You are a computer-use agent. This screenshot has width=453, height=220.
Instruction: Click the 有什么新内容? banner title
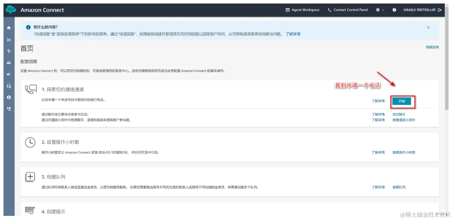[x=45, y=27]
